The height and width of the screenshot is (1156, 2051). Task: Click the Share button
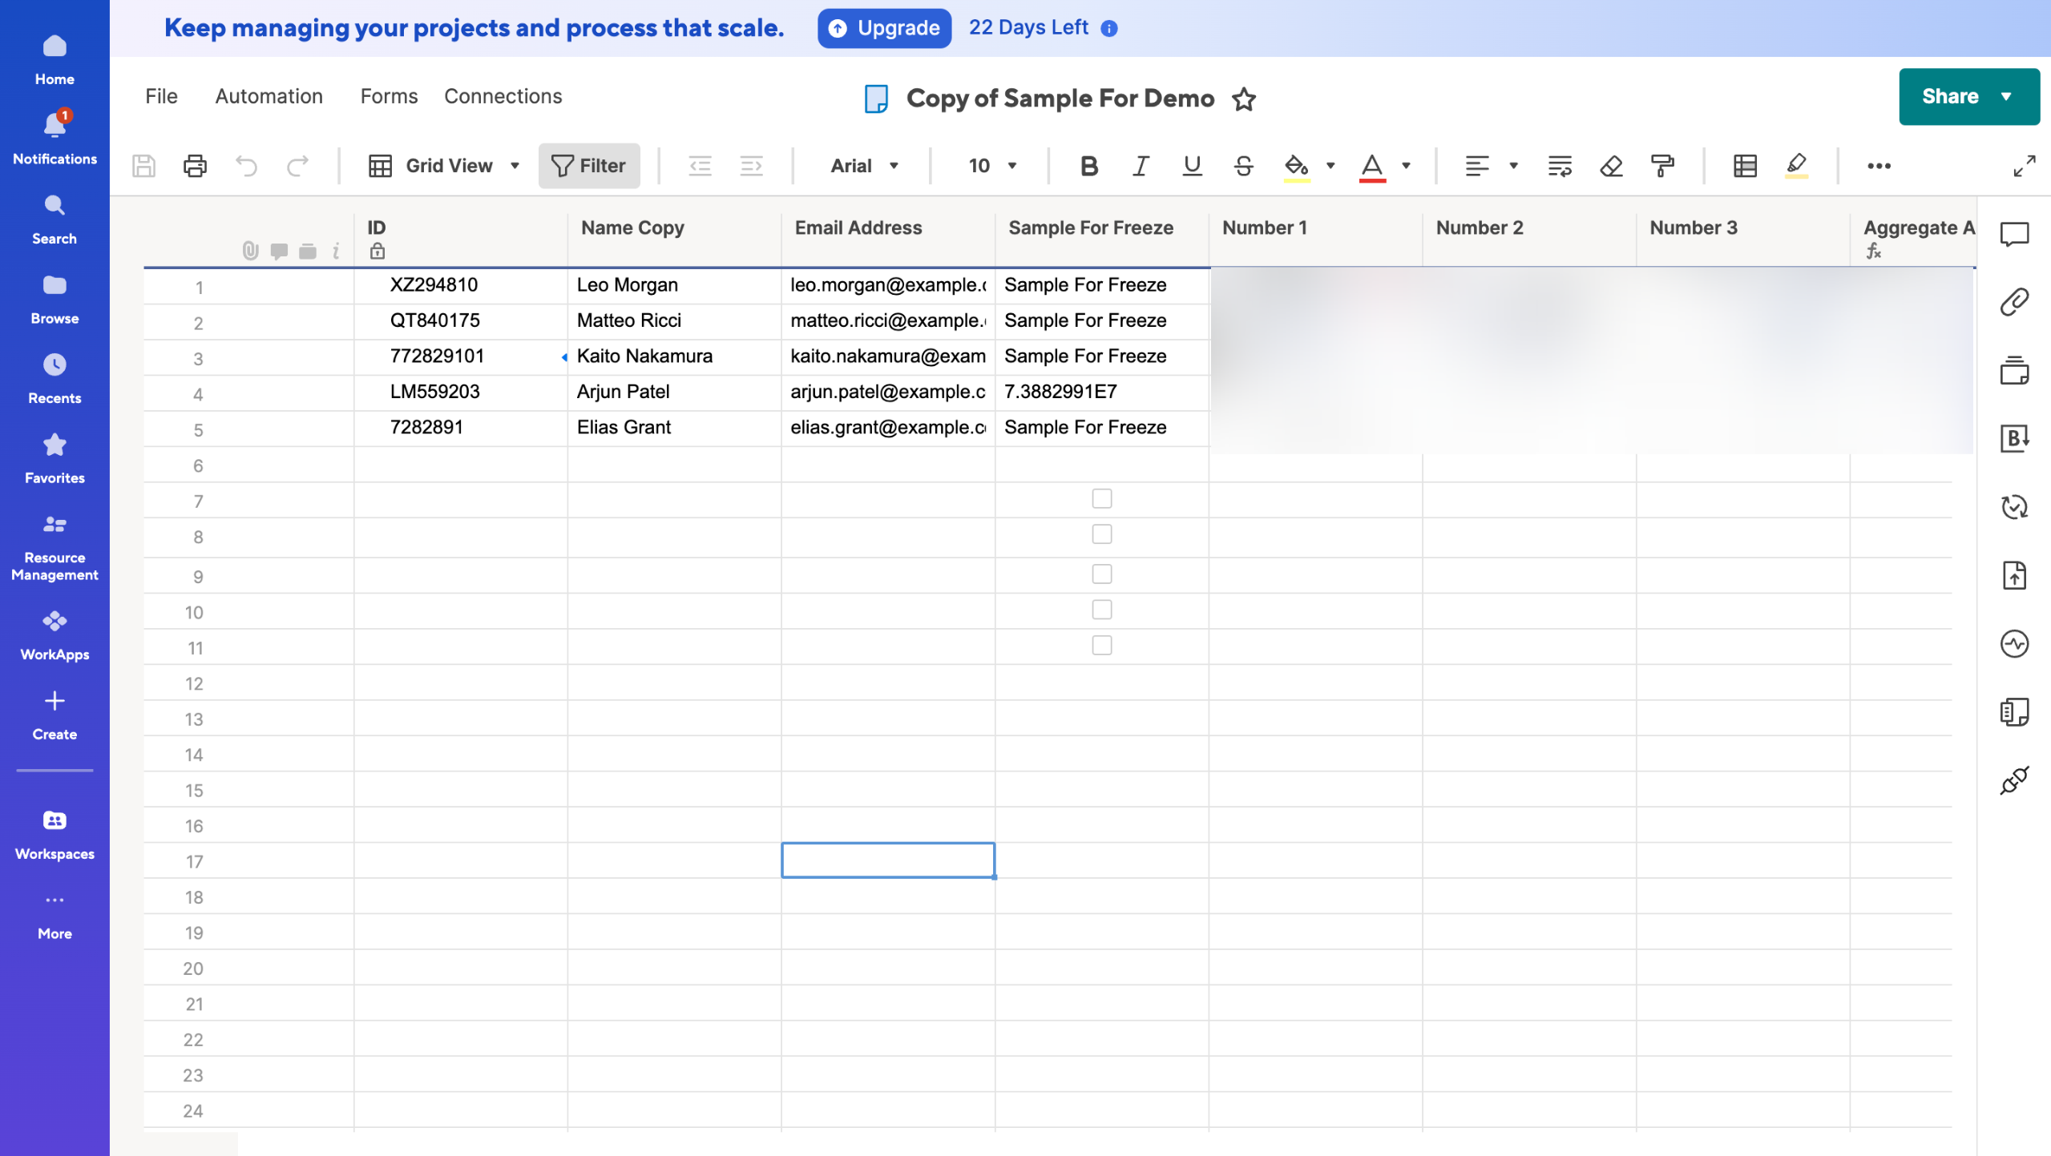coord(1950,96)
